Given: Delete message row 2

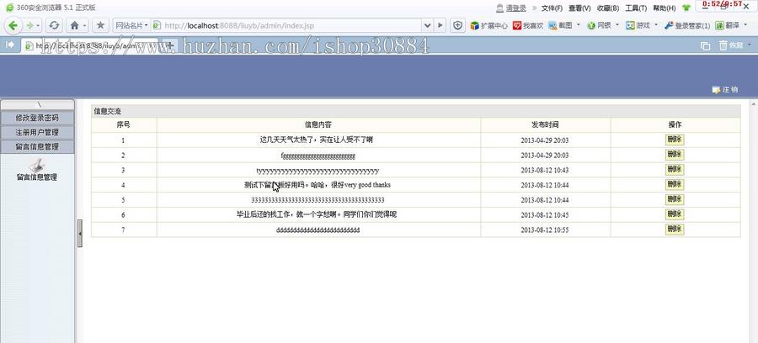Looking at the screenshot, I should pos(675,155).
